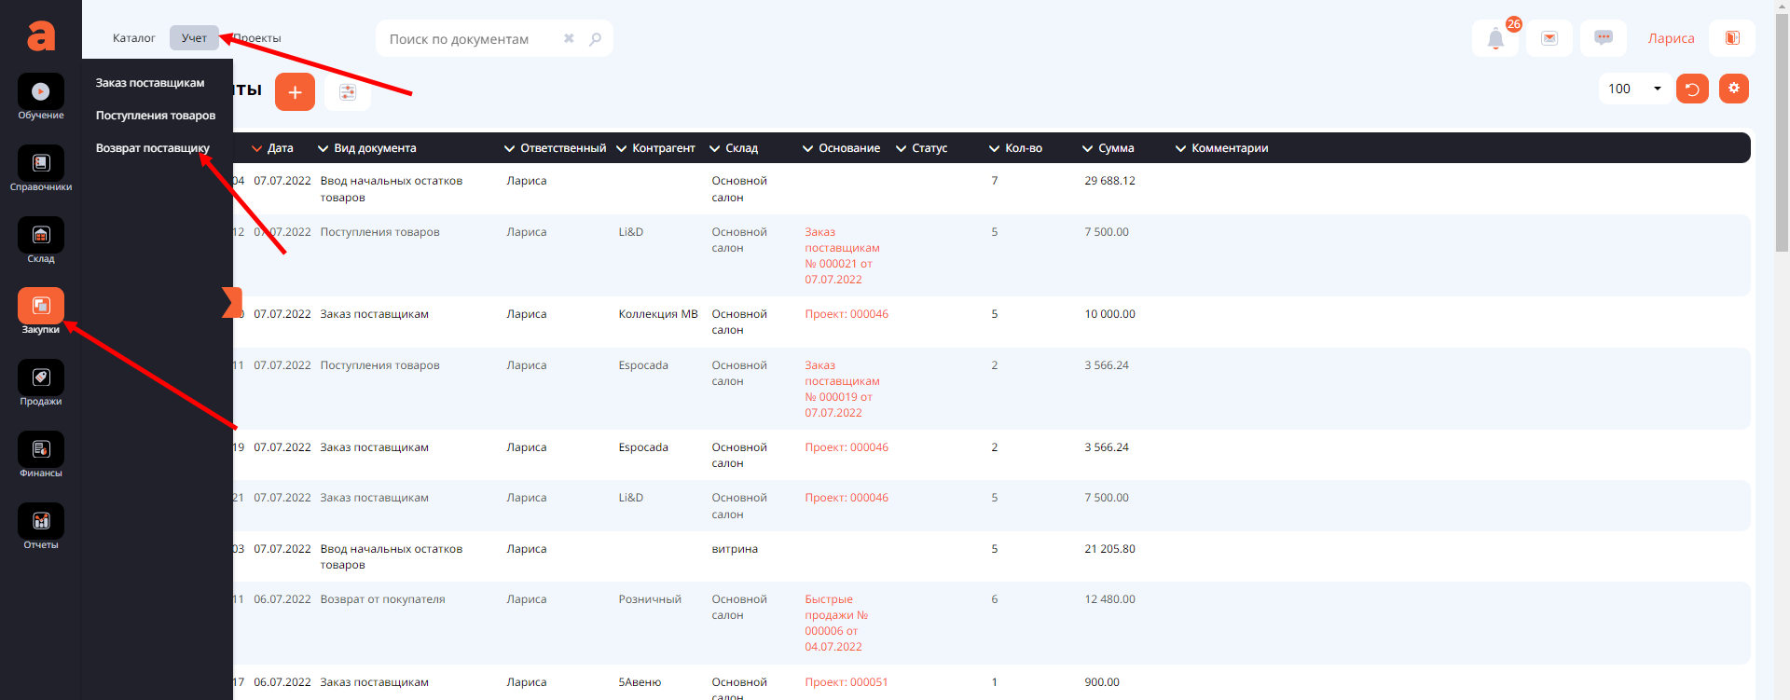Click the orange plus add document button
Image resolution: width=1790 pixels, height=700 pixels.
pyautogui.click(x=295, y=92)
